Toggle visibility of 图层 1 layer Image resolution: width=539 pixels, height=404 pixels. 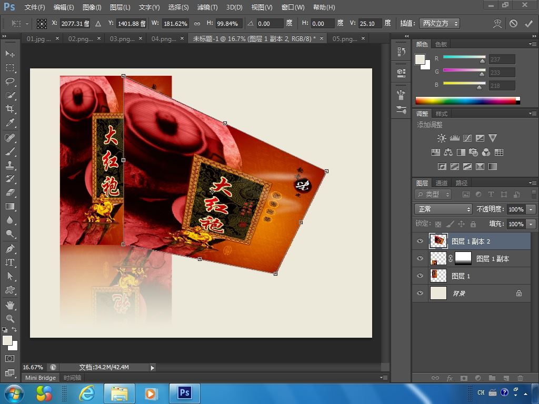[420, 276]
